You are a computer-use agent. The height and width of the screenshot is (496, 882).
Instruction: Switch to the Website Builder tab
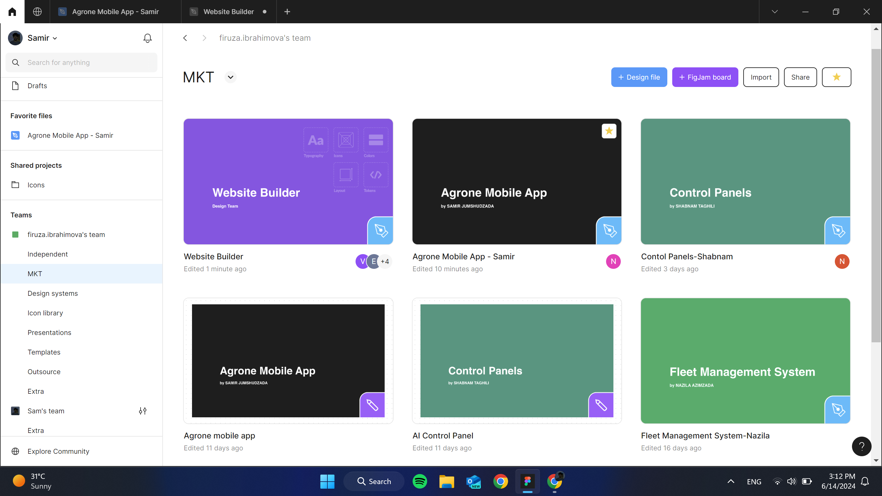(x=228, y=12)
